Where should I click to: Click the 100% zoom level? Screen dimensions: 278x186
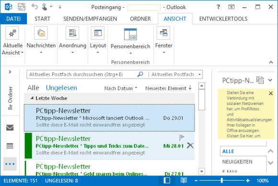(x=262, y=181)
